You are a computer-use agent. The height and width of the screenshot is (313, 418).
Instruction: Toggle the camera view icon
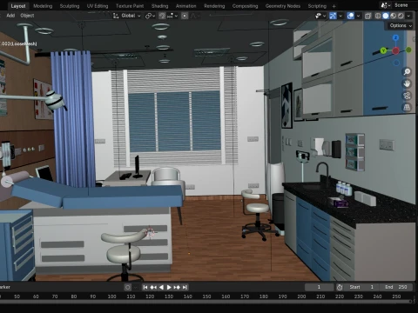(407, 96)
